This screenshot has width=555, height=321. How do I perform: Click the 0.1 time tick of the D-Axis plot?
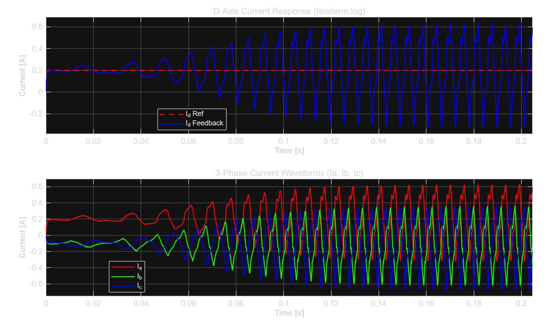[x=284, y=141]
